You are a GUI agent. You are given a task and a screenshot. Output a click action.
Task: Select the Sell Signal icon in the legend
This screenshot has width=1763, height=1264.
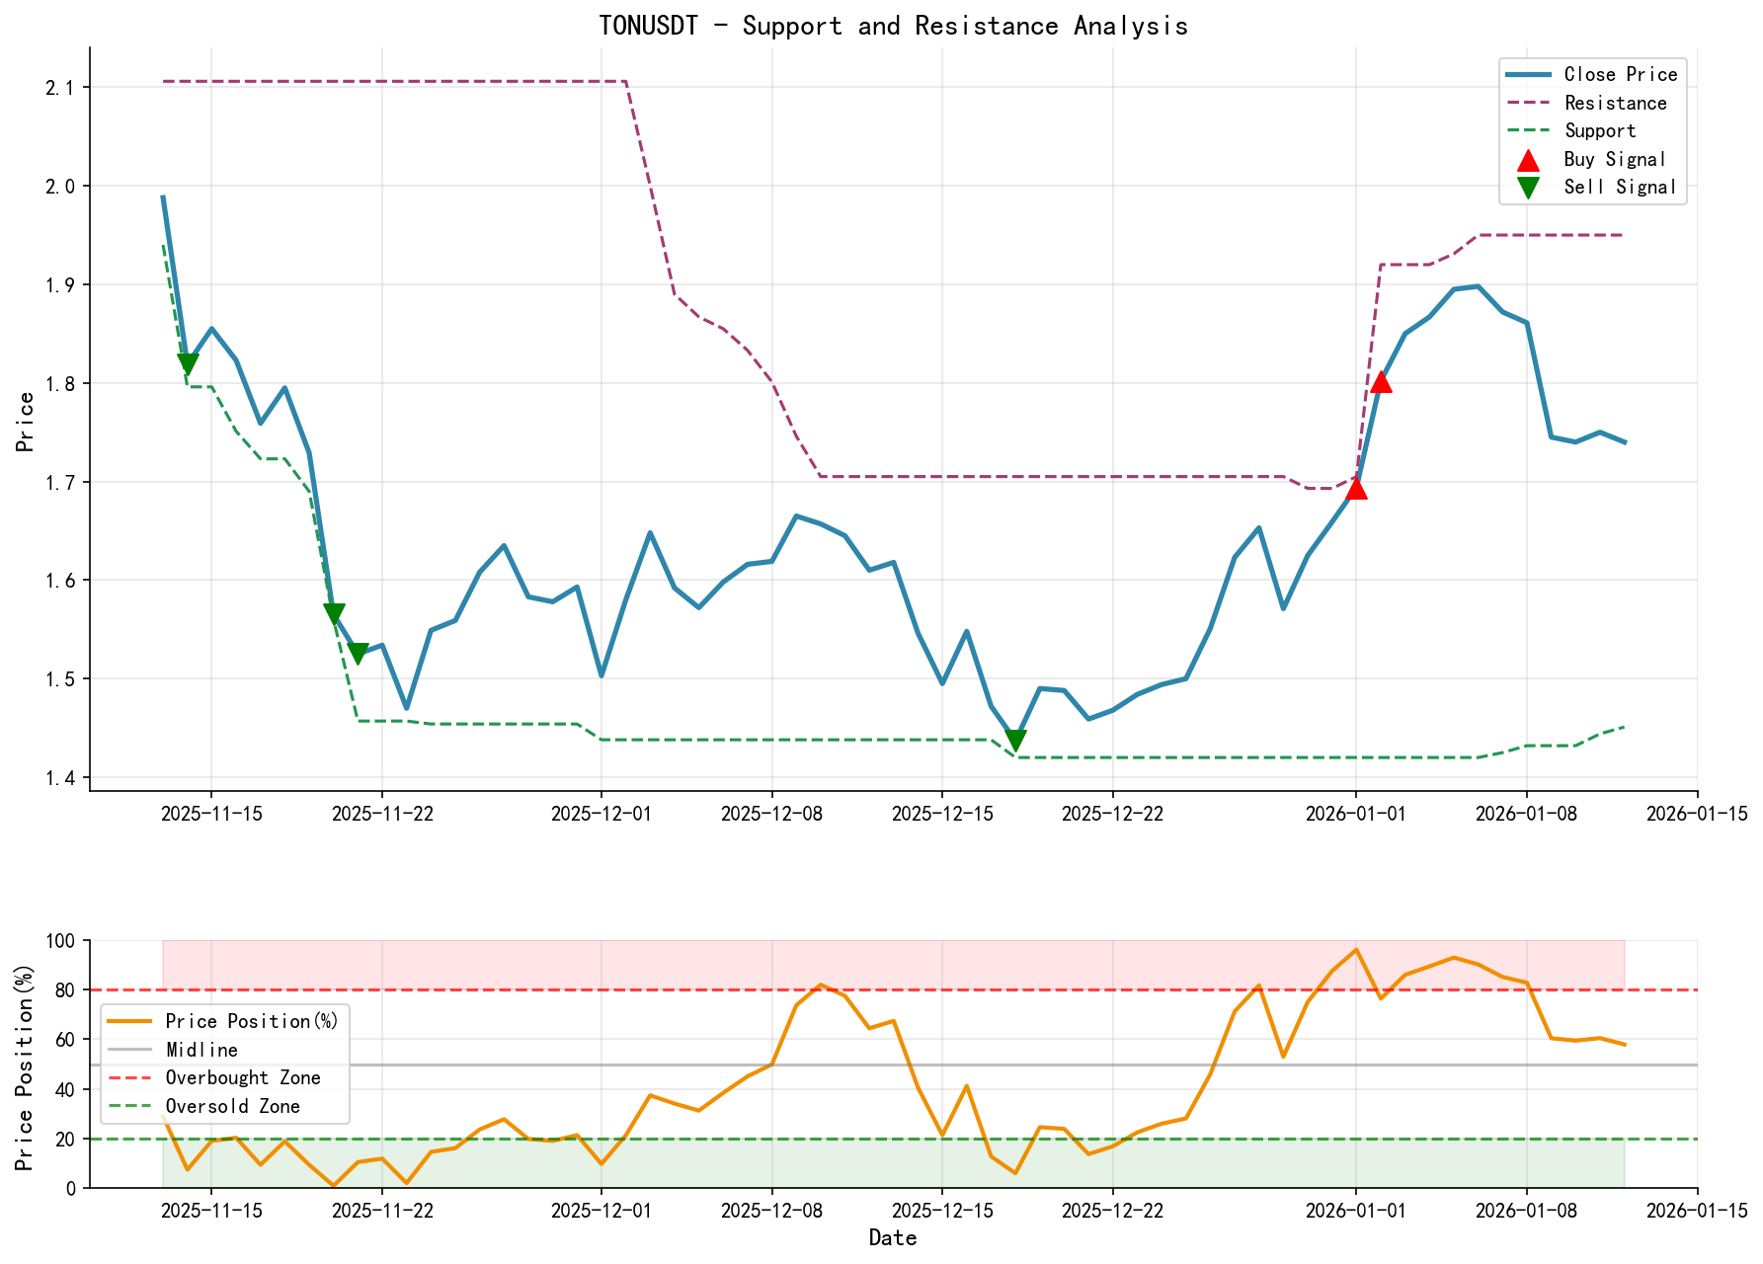click(x=1526, y=186)
